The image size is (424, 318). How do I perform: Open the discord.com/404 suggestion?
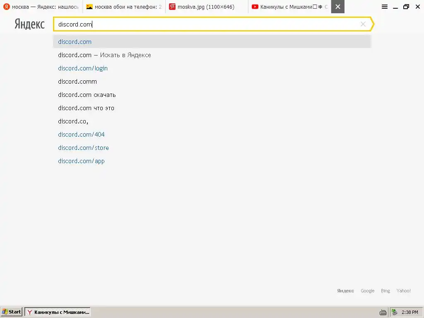[x=212, y=135]
